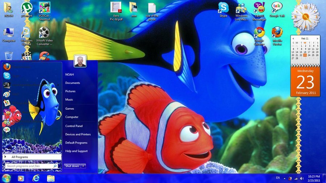Select Devices and Printers in the Start menu
326x183 pixels.
point(78,134)
